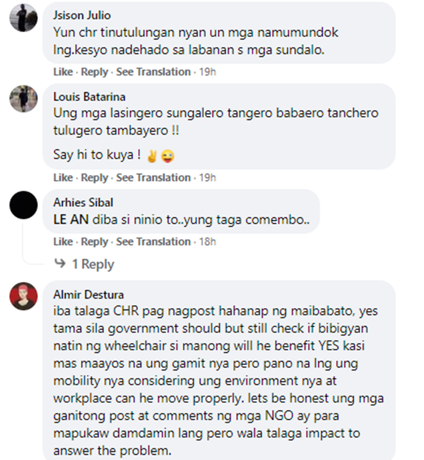Open the Almir Destura name link

click(89, 294)
